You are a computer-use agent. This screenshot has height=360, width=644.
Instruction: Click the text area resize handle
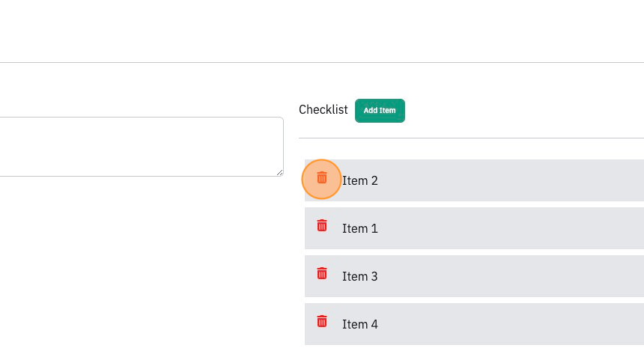click(x=280, y=173)
